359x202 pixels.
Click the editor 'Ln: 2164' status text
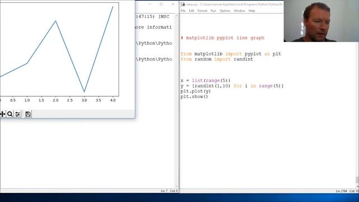342,191
